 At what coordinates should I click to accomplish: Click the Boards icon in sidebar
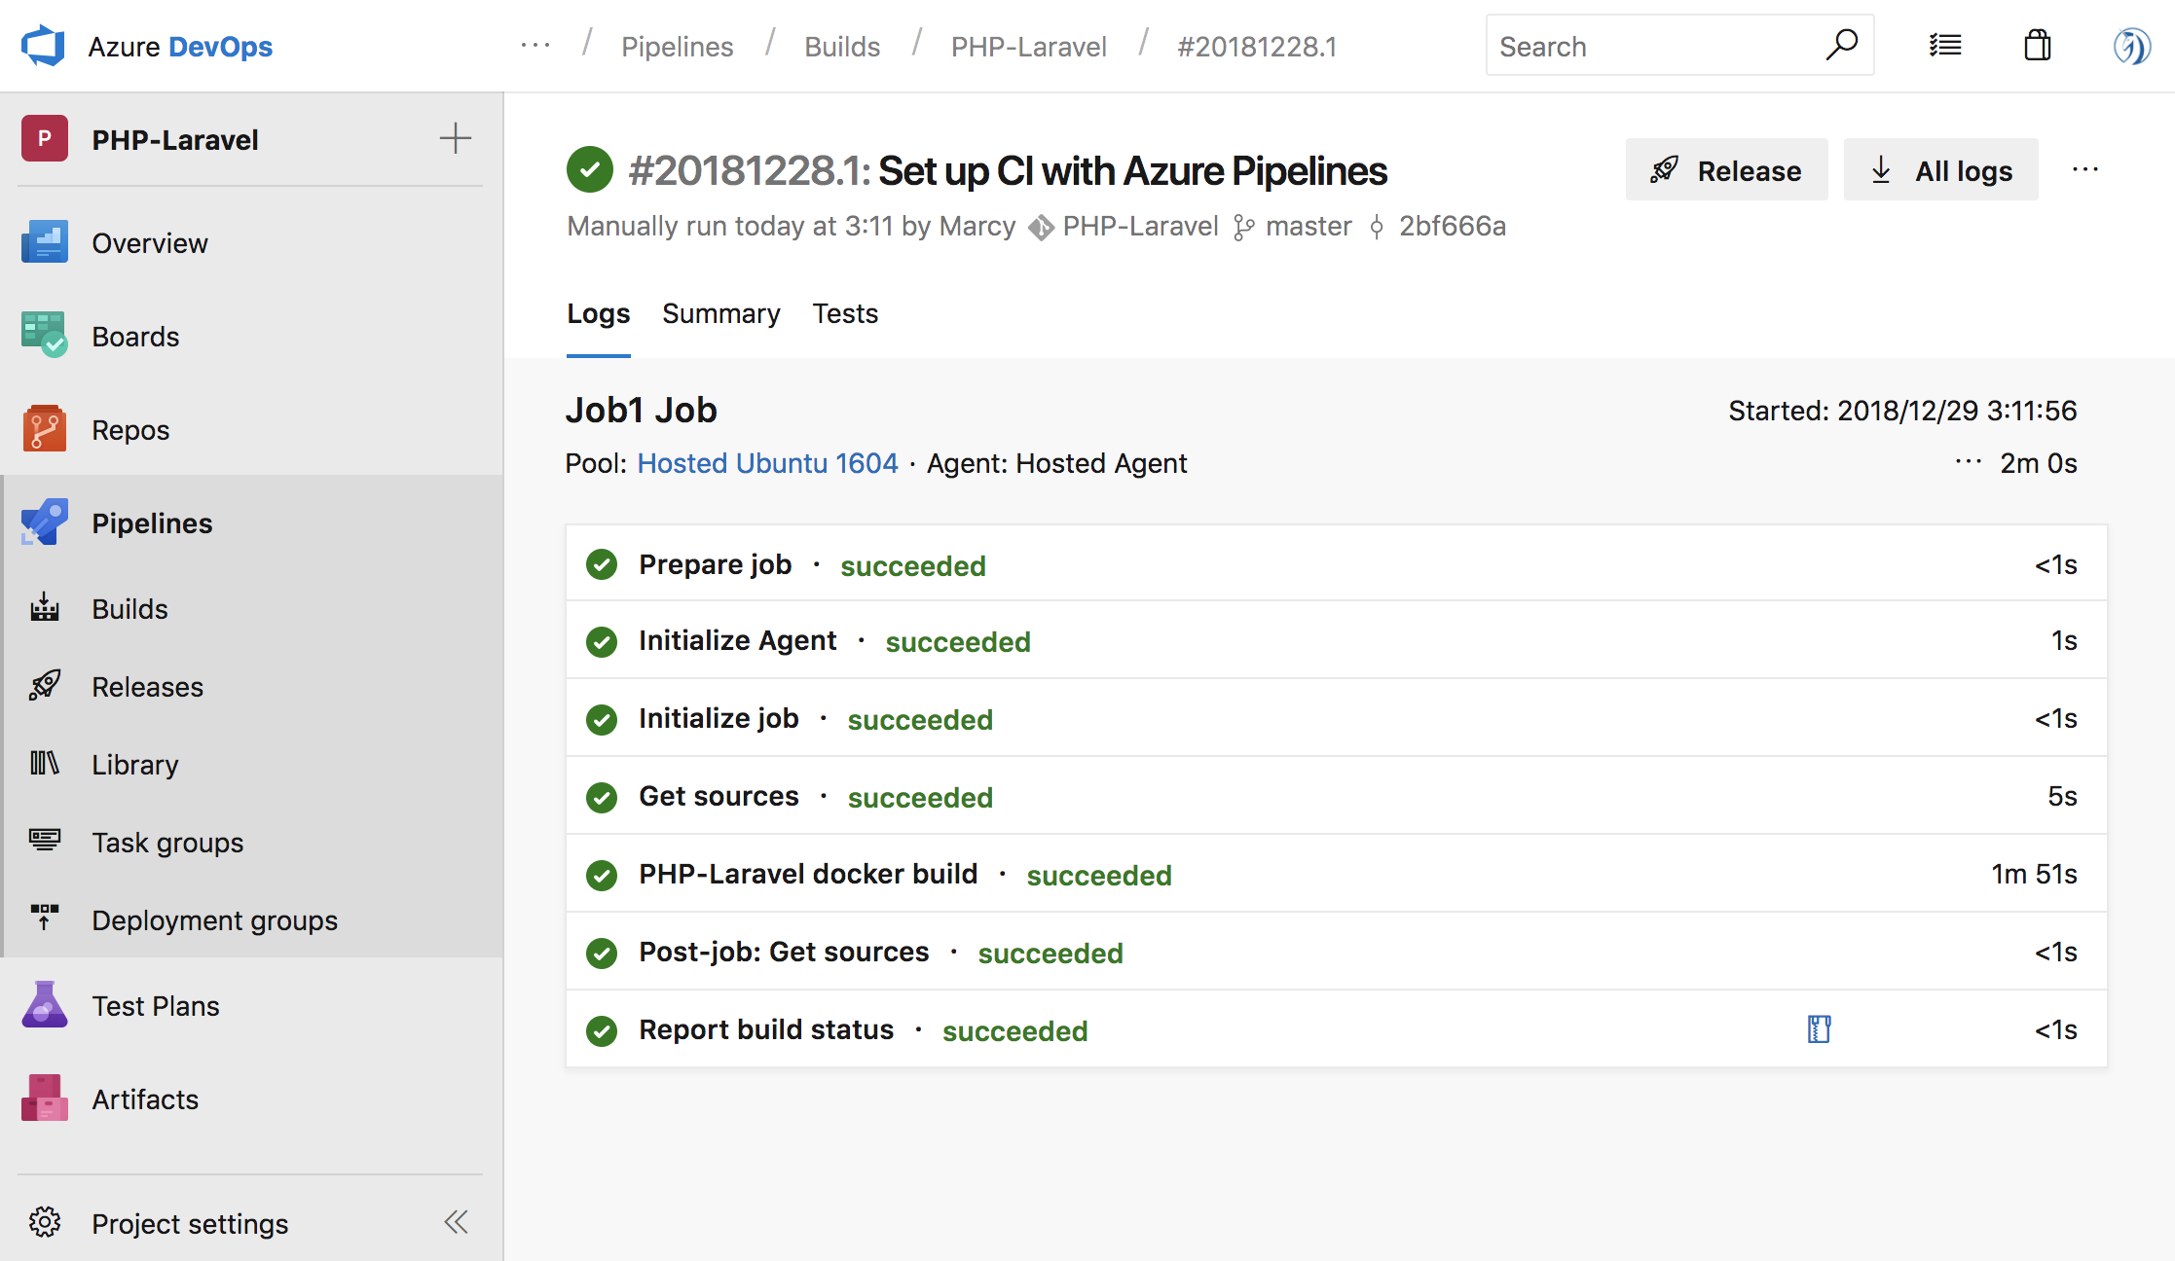coord(44,334)
